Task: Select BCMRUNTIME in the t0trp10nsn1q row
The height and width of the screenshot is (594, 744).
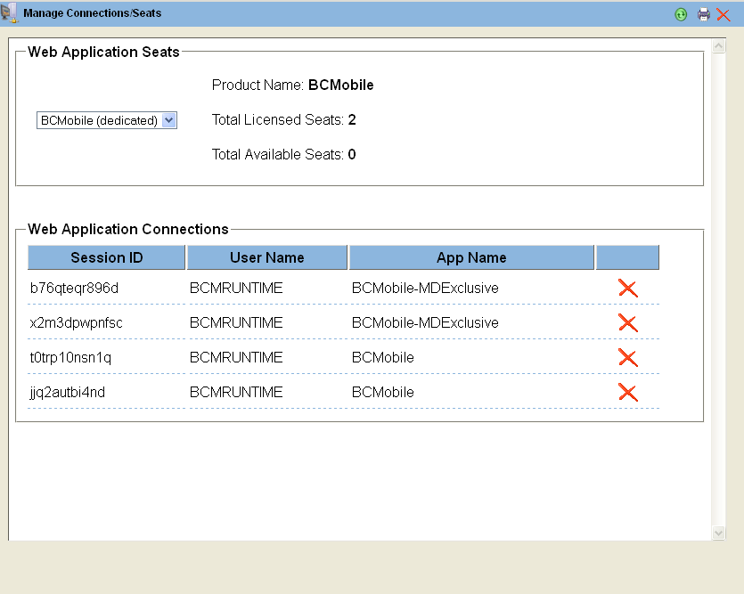Action: pos(236,357)
